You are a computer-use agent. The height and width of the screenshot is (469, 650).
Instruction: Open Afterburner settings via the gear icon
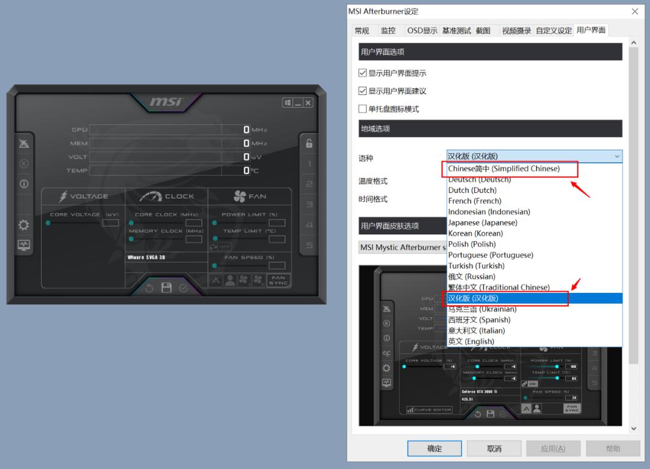[x=23, y=224]
